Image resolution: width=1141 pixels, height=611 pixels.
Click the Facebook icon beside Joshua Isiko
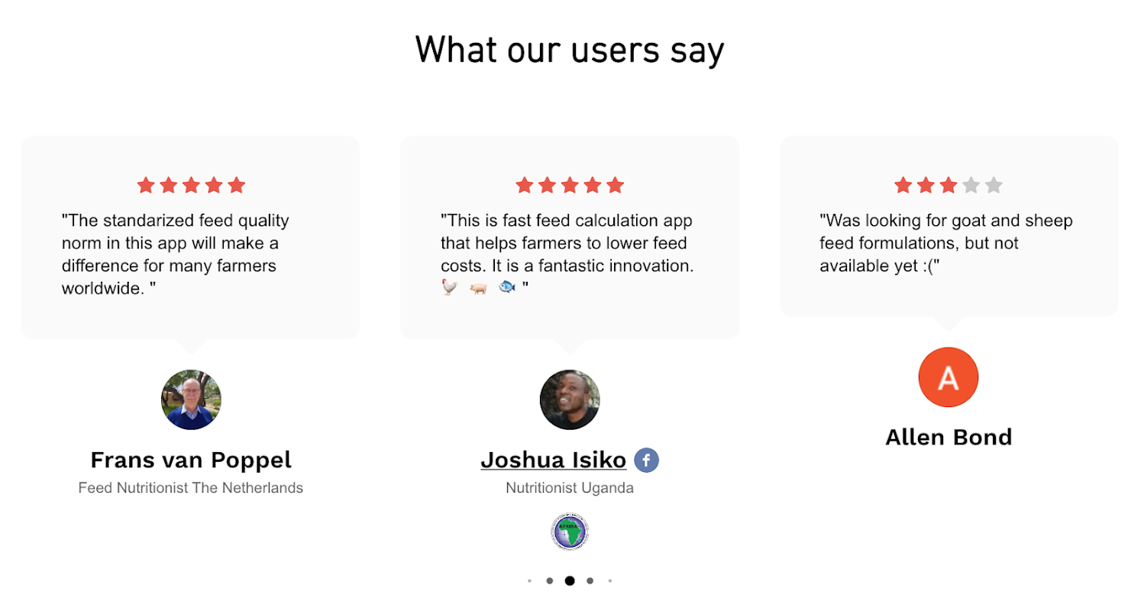click(646, 460)
